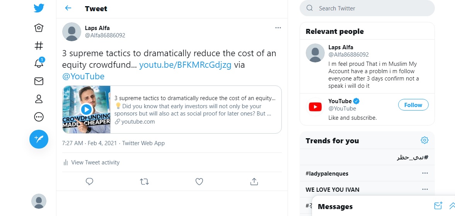This screenshot has width=455, height=216.
Task: Expand the Messages drawer with double chevron
Action: (x=452, y=206)
